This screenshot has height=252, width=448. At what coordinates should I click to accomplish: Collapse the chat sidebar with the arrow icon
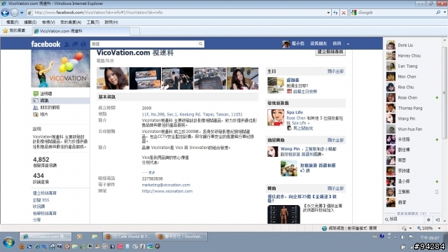point(437,220)
